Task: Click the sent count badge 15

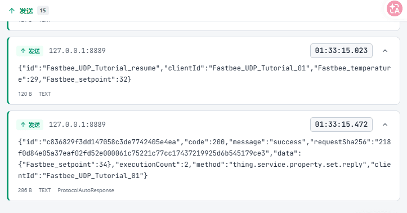Action: (x=43, y=11)
